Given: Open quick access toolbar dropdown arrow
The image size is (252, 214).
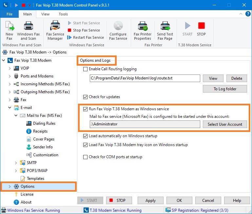Looking at the screenshot, I should (x=29, y=6).
